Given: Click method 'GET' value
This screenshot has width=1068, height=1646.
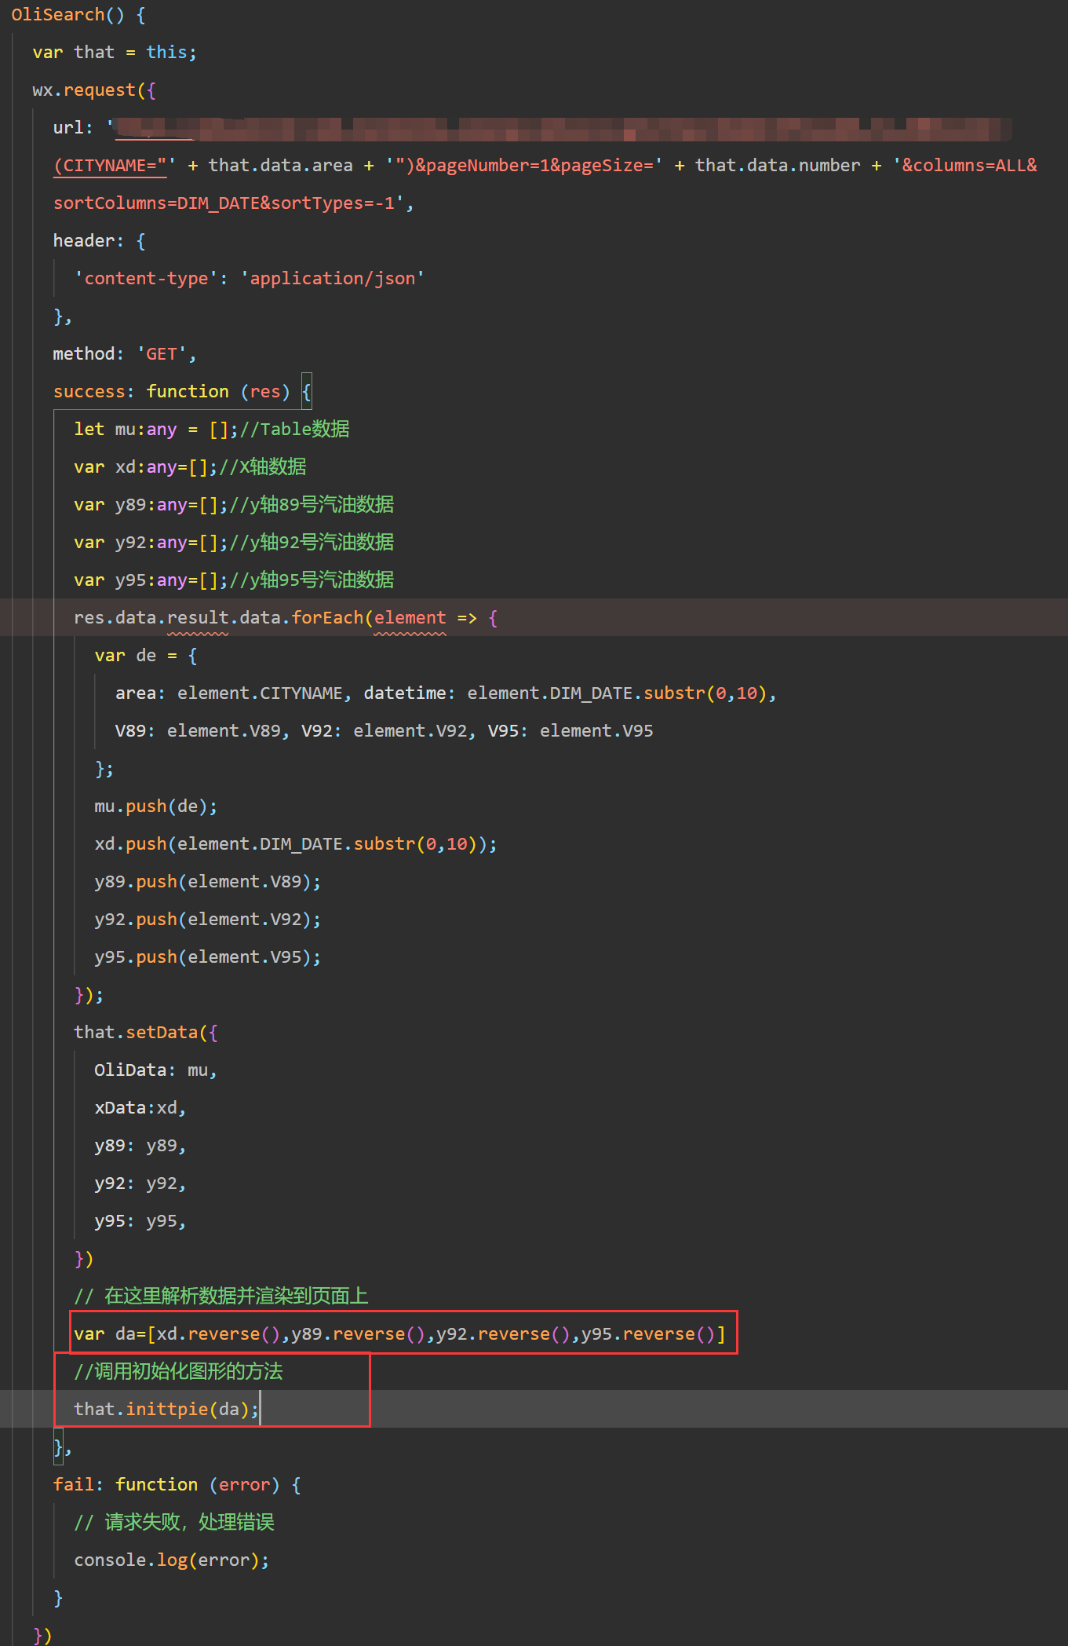Looking at the screenshot, I should 162,354.
